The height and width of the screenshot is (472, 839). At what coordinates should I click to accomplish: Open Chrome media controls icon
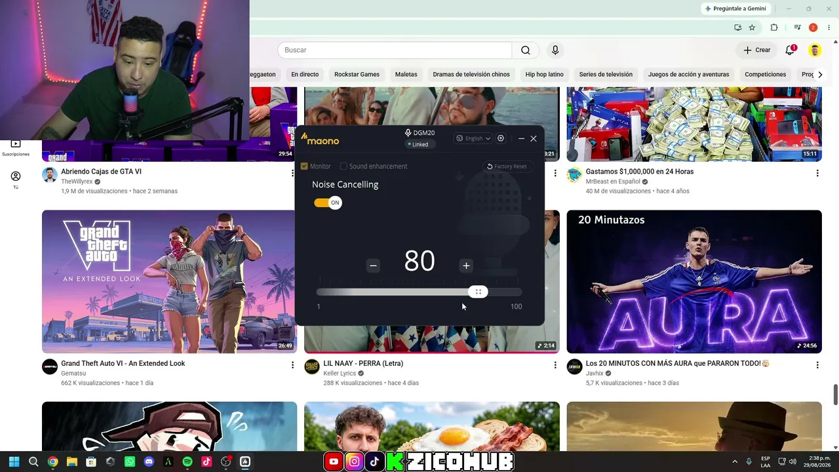pos(797,28)
